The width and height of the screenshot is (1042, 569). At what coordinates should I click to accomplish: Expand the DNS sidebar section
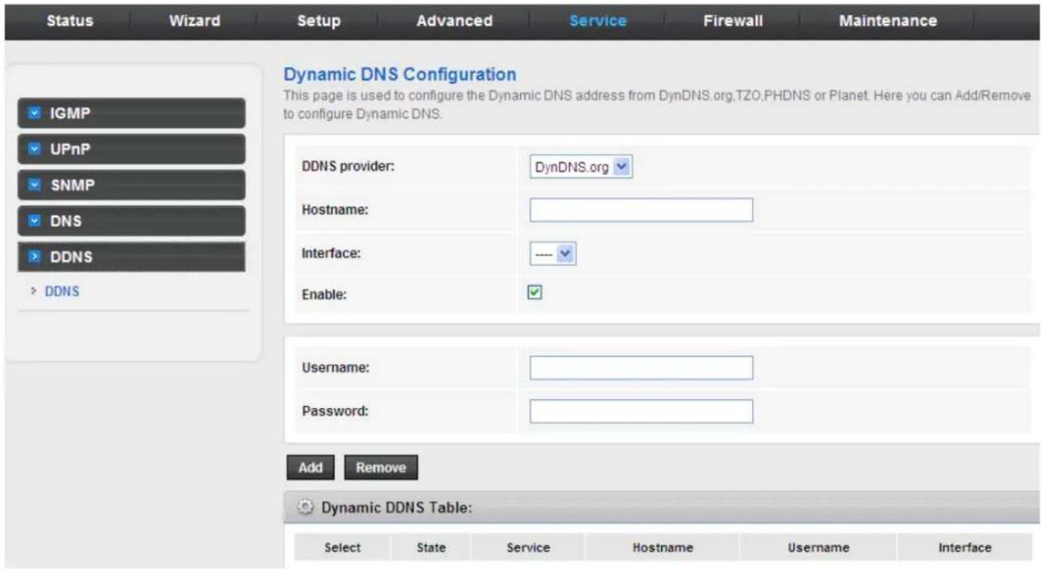pyautogui.click(x=131, y=221)
